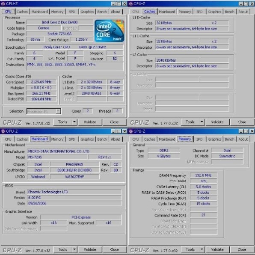Click the '2048 KBytes' L2 Cache size field
The height and width of the screenshot is (255, 255).
[177, 60]
